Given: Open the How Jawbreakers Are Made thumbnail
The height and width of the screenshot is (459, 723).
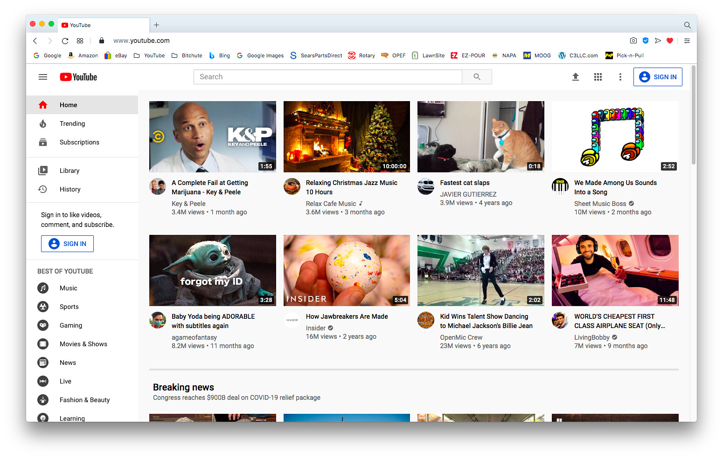Looking at the screenshot, I should coord(347,270).
